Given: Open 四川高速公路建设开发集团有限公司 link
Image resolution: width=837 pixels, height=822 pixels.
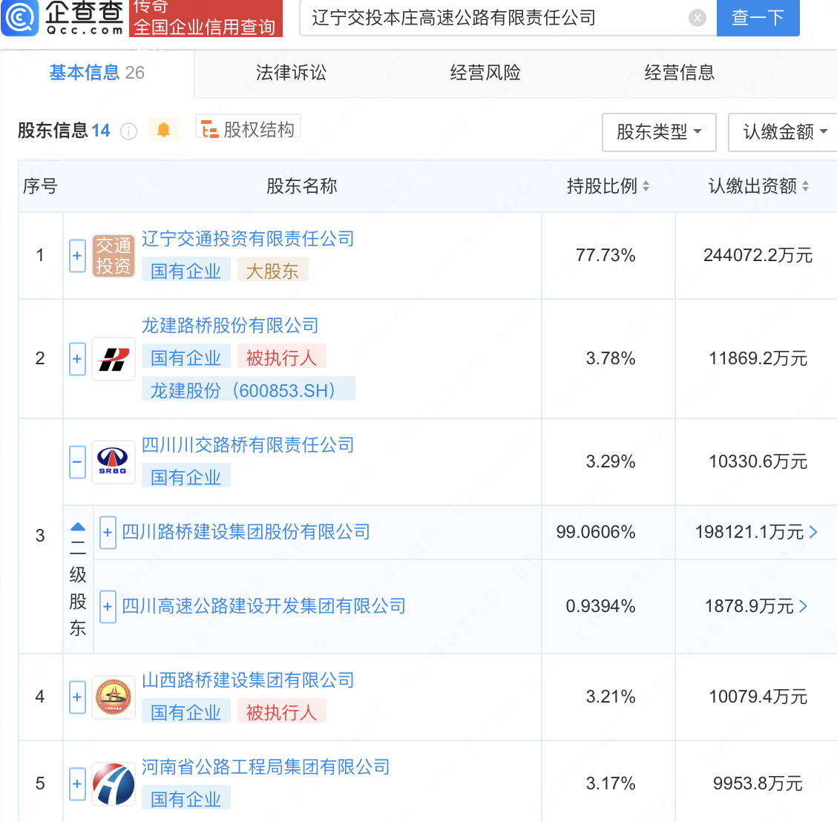Looking at the screenshot, I should tap(263, 606).
